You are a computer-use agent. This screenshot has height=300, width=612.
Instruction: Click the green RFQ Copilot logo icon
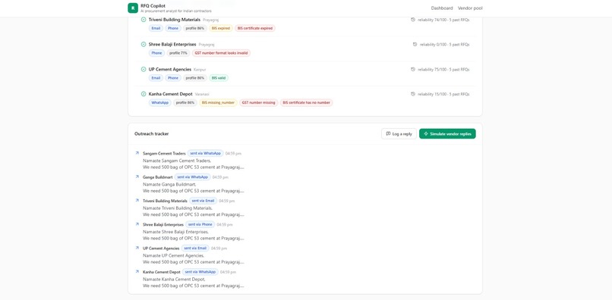coord(133,8)
